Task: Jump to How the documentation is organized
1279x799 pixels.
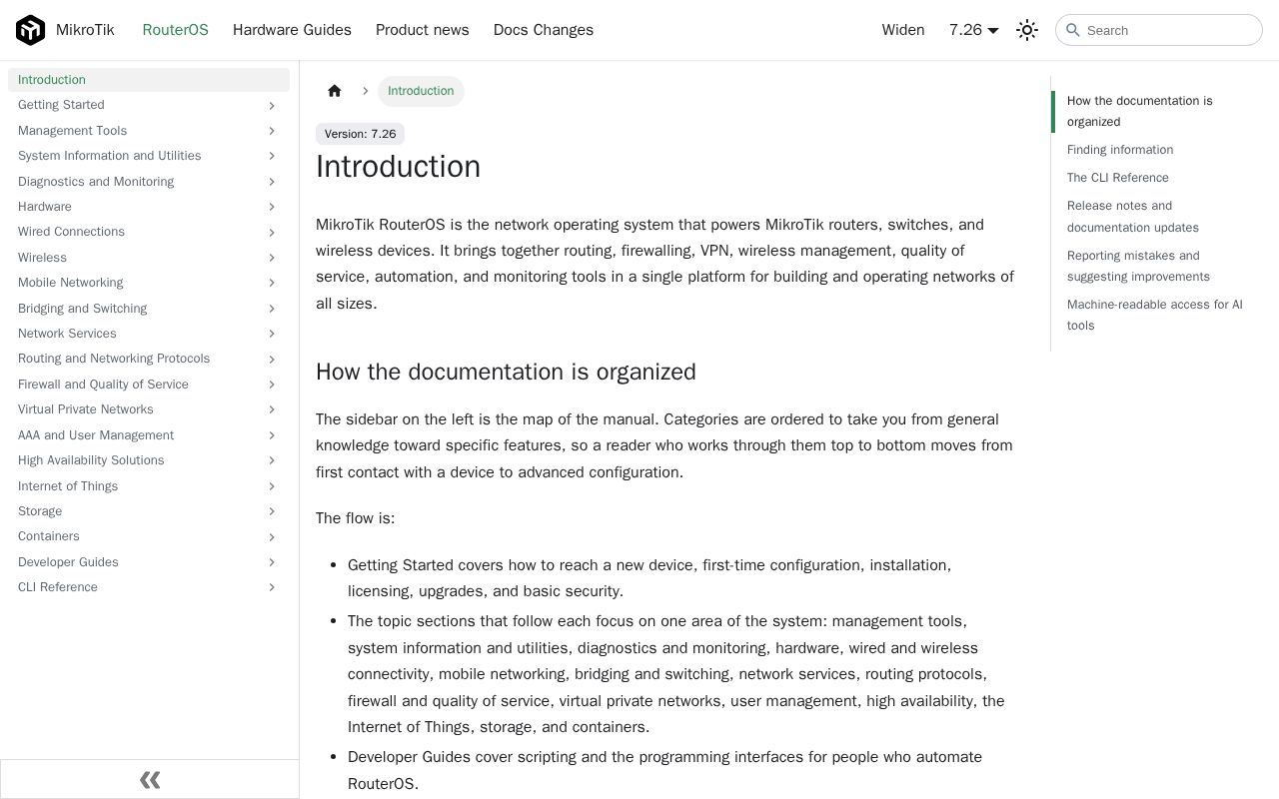Action: [1140, 111]
